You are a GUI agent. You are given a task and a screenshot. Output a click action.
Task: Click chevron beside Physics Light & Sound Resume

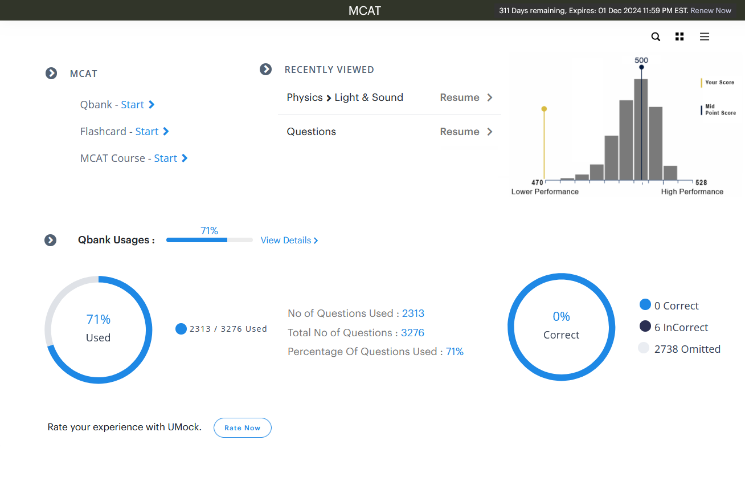tap(490, 97)
